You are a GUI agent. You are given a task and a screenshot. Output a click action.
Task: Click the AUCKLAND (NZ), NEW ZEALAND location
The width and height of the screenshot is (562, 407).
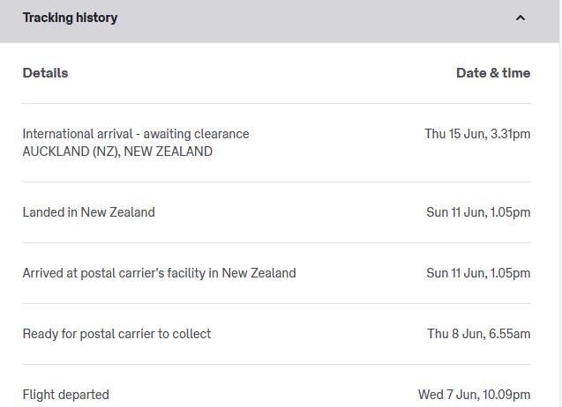[x=117, y=152]
